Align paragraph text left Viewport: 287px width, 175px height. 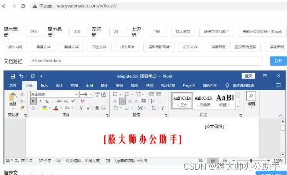pos(115,101)
